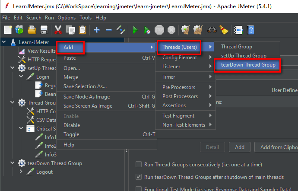Click the Toggle enable/disable icon
298x191 pixels.
tap(121, 30)
